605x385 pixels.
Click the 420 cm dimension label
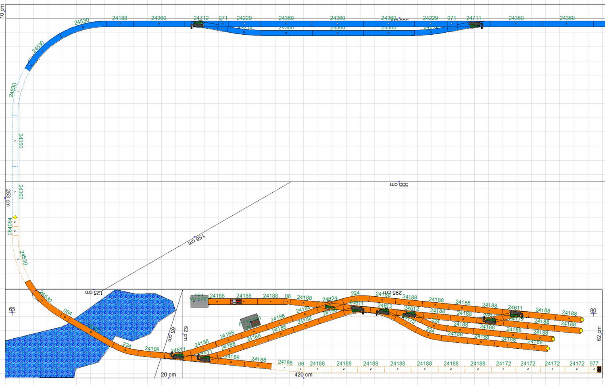click(303, 375)
